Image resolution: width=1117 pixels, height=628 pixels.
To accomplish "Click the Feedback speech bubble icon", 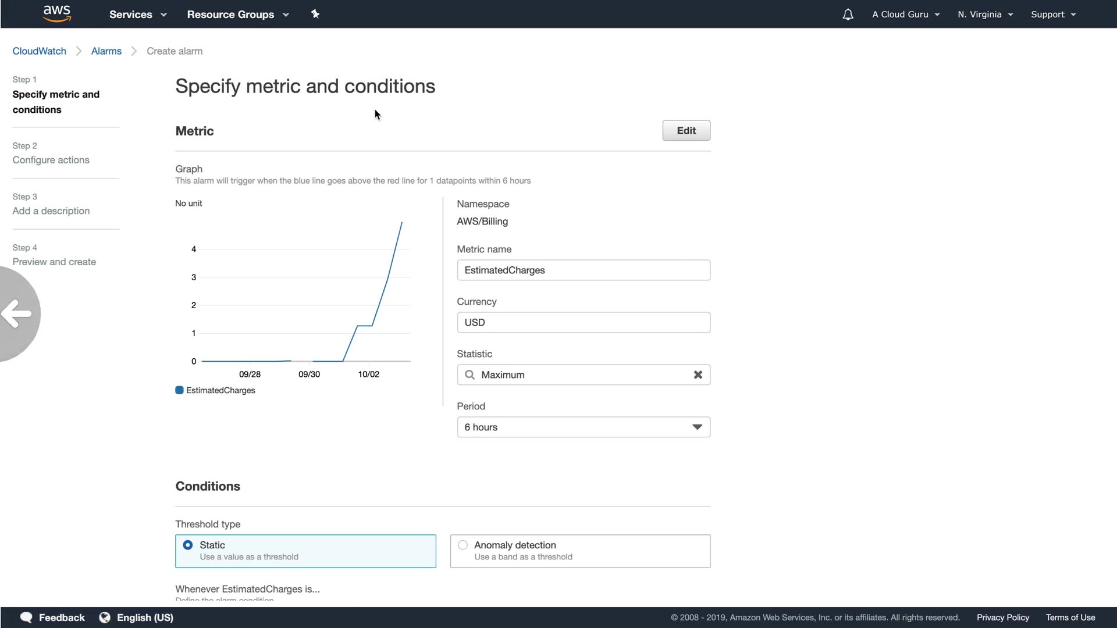I will (x=26, y=618).
